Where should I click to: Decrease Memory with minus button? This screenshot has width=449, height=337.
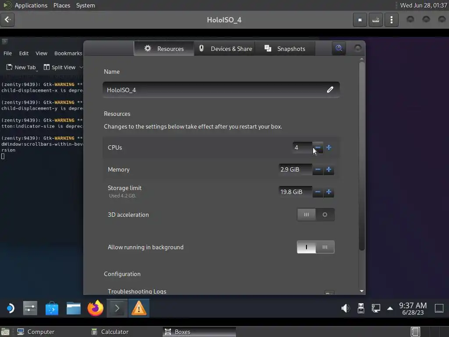pyautogui.click(x=317, y=169)
